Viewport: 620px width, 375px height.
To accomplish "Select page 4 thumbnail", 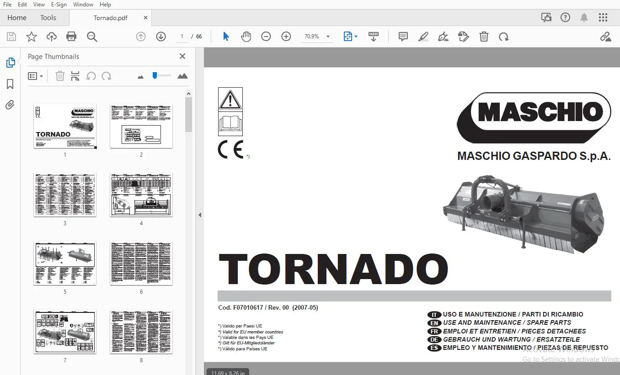I will pos(141,195).
